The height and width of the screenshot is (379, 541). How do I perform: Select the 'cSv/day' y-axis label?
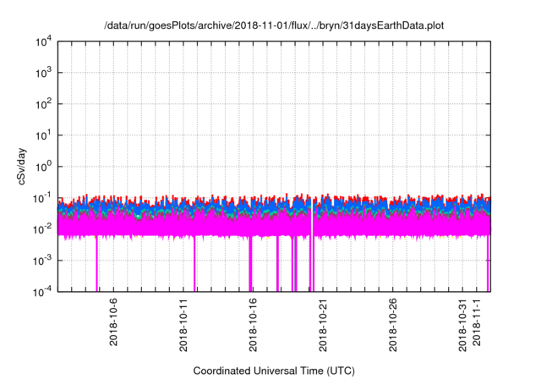[22, 167]
